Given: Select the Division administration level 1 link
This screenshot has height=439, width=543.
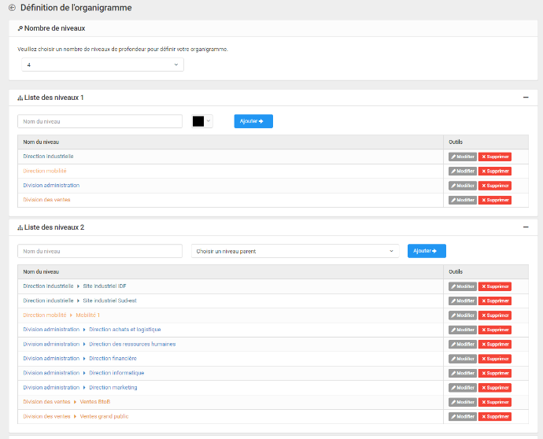Looking at the screenshot, I should pyautogui.click(x=51, y=185).
